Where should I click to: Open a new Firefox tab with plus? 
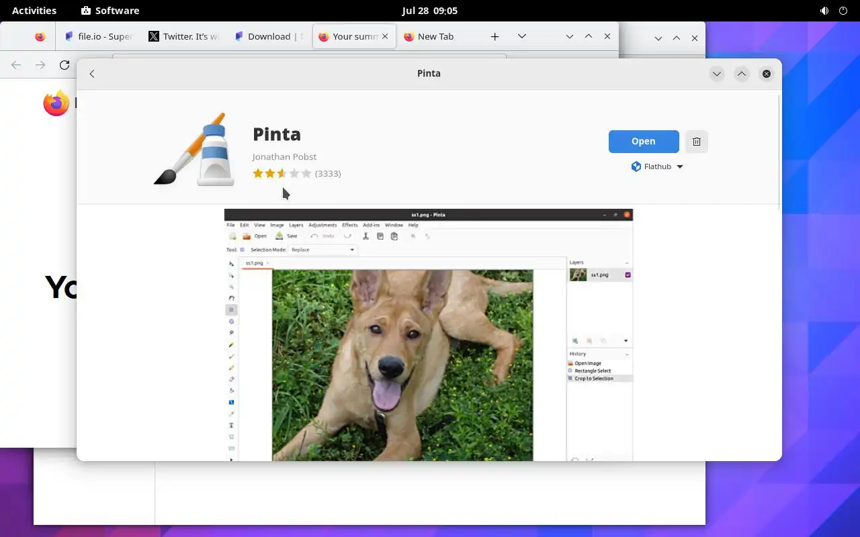point(494,37)
